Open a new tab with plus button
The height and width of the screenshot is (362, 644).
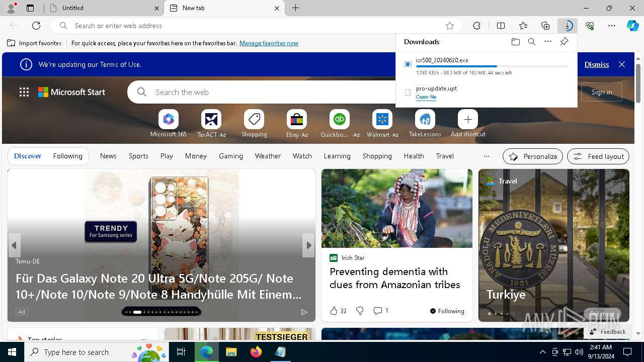click(x=296, y=8)
